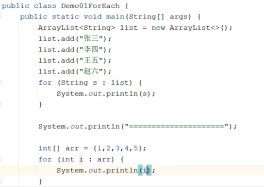264x187 pixels.
Task: Click the 'arr' variable in its declaration
Action: [x=72, y=149]
